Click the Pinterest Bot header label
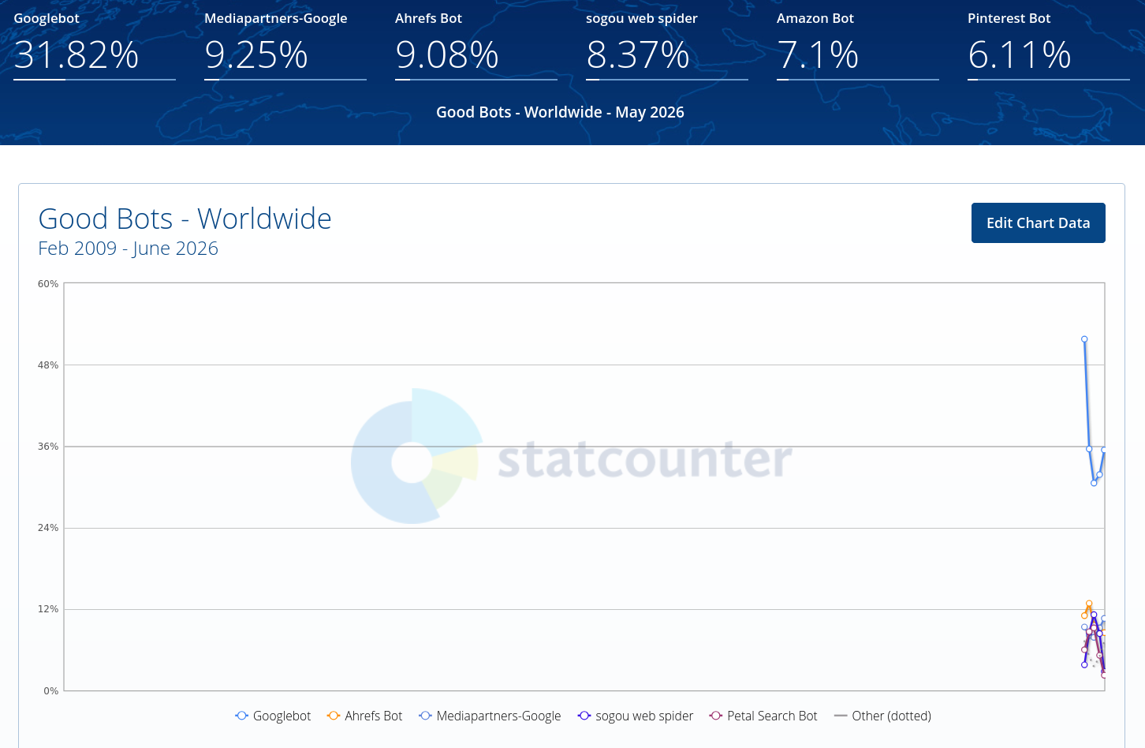Image resolution: width=1145 pixels, height=748 pixels. coord(1009,18)
